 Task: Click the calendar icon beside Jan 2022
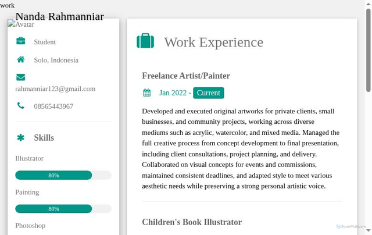(x=146, y=93)
